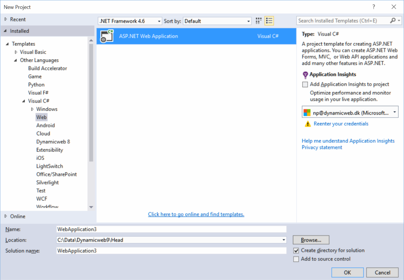
Task: Switch to medium icons view
Action: [x=258, y=21]
